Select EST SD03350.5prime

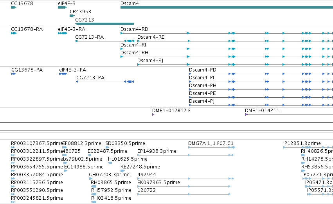pos(125,143)
